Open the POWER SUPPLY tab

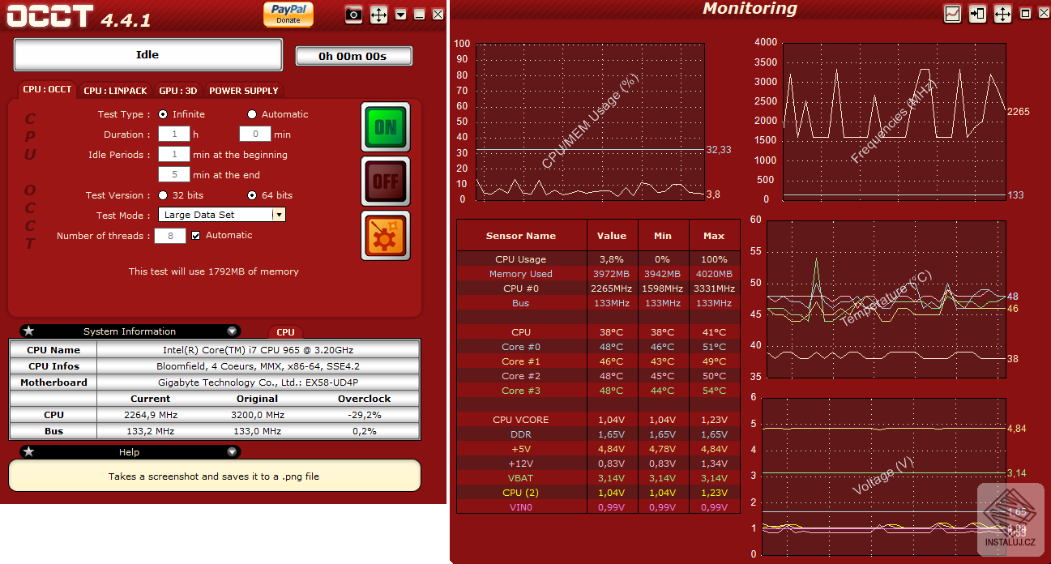243,91
